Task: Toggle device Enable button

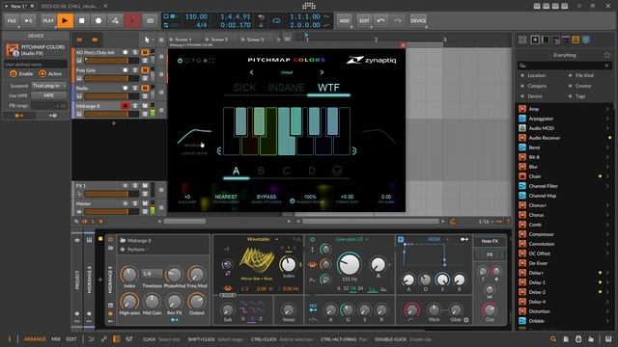Action: (x=21, y=73)
